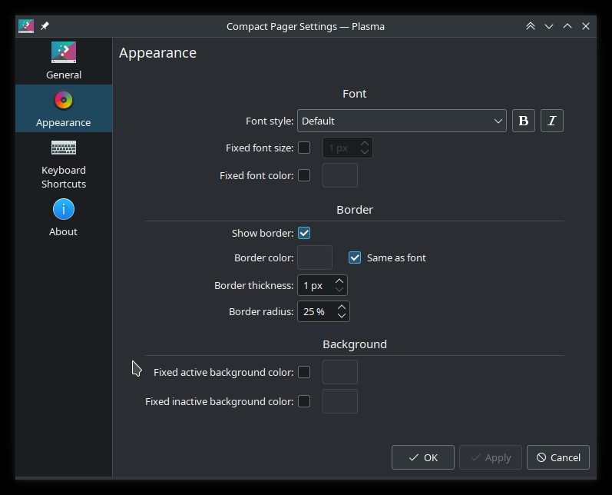This screenshot has width=612, height=495.
Task: Disable the Same as font checkbox
Action: pos(355,257)
